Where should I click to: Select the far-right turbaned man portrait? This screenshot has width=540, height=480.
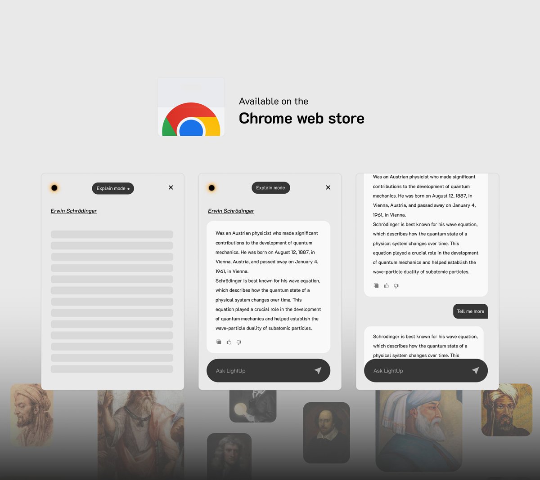(507, 410)
